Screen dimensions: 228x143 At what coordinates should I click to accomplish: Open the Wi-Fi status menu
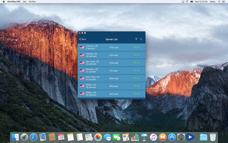[187, 2]
